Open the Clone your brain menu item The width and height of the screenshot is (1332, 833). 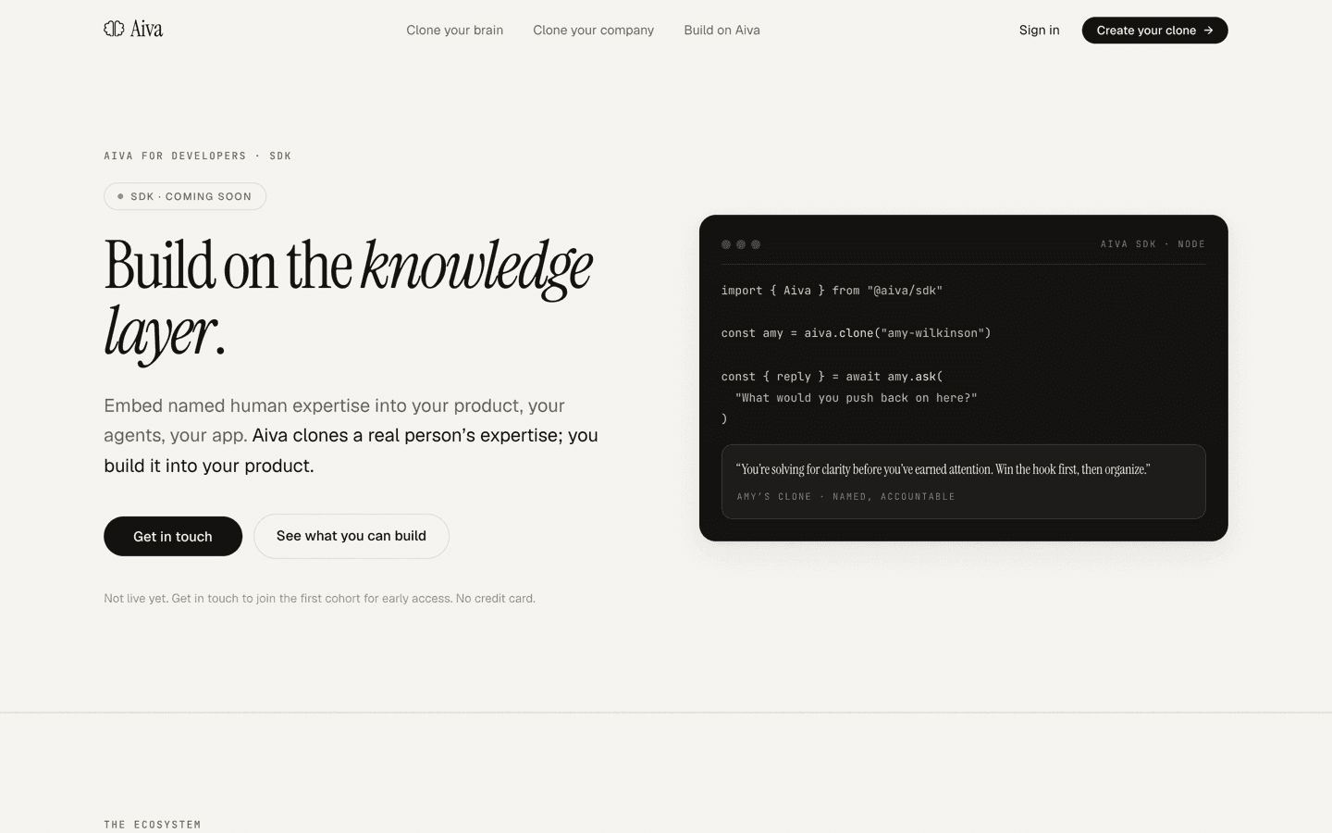[x=454, y=30]
